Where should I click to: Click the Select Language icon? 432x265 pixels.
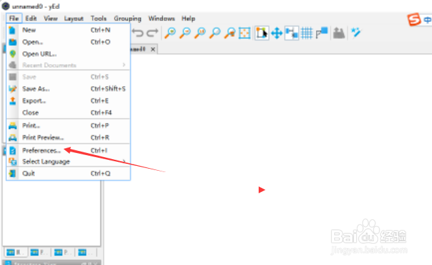(x=12, y=162)
